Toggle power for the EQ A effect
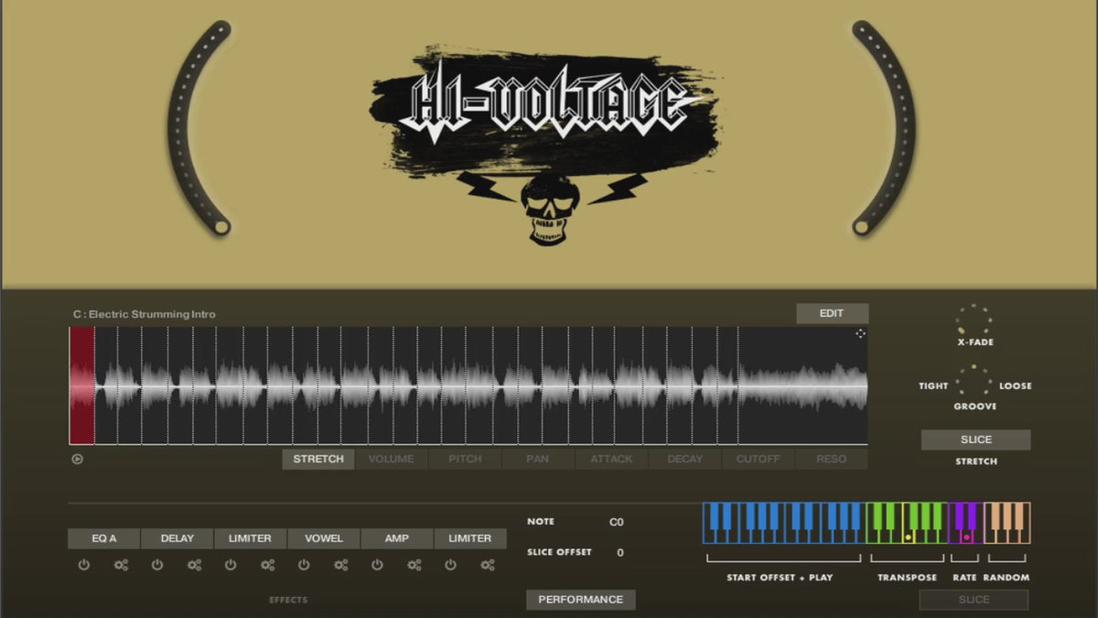Viewport: 1098px width, 618px height. click(84, 566)
